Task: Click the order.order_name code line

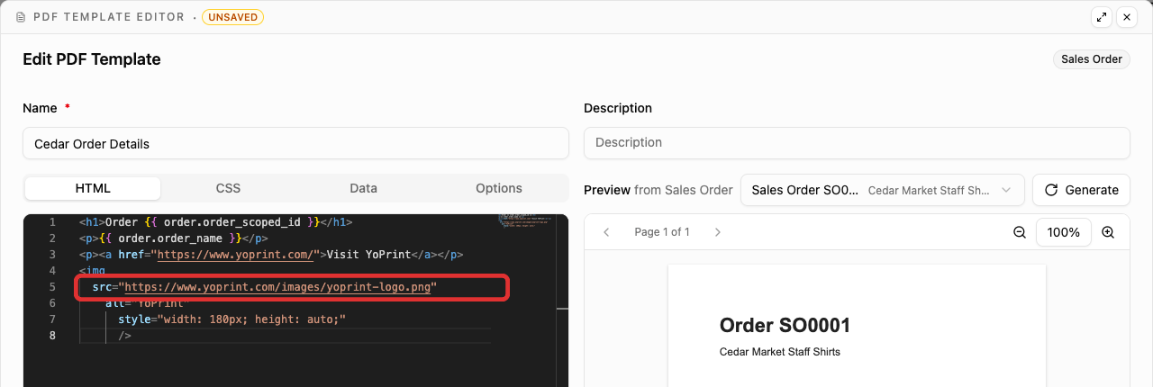Action: pos(173,238)
